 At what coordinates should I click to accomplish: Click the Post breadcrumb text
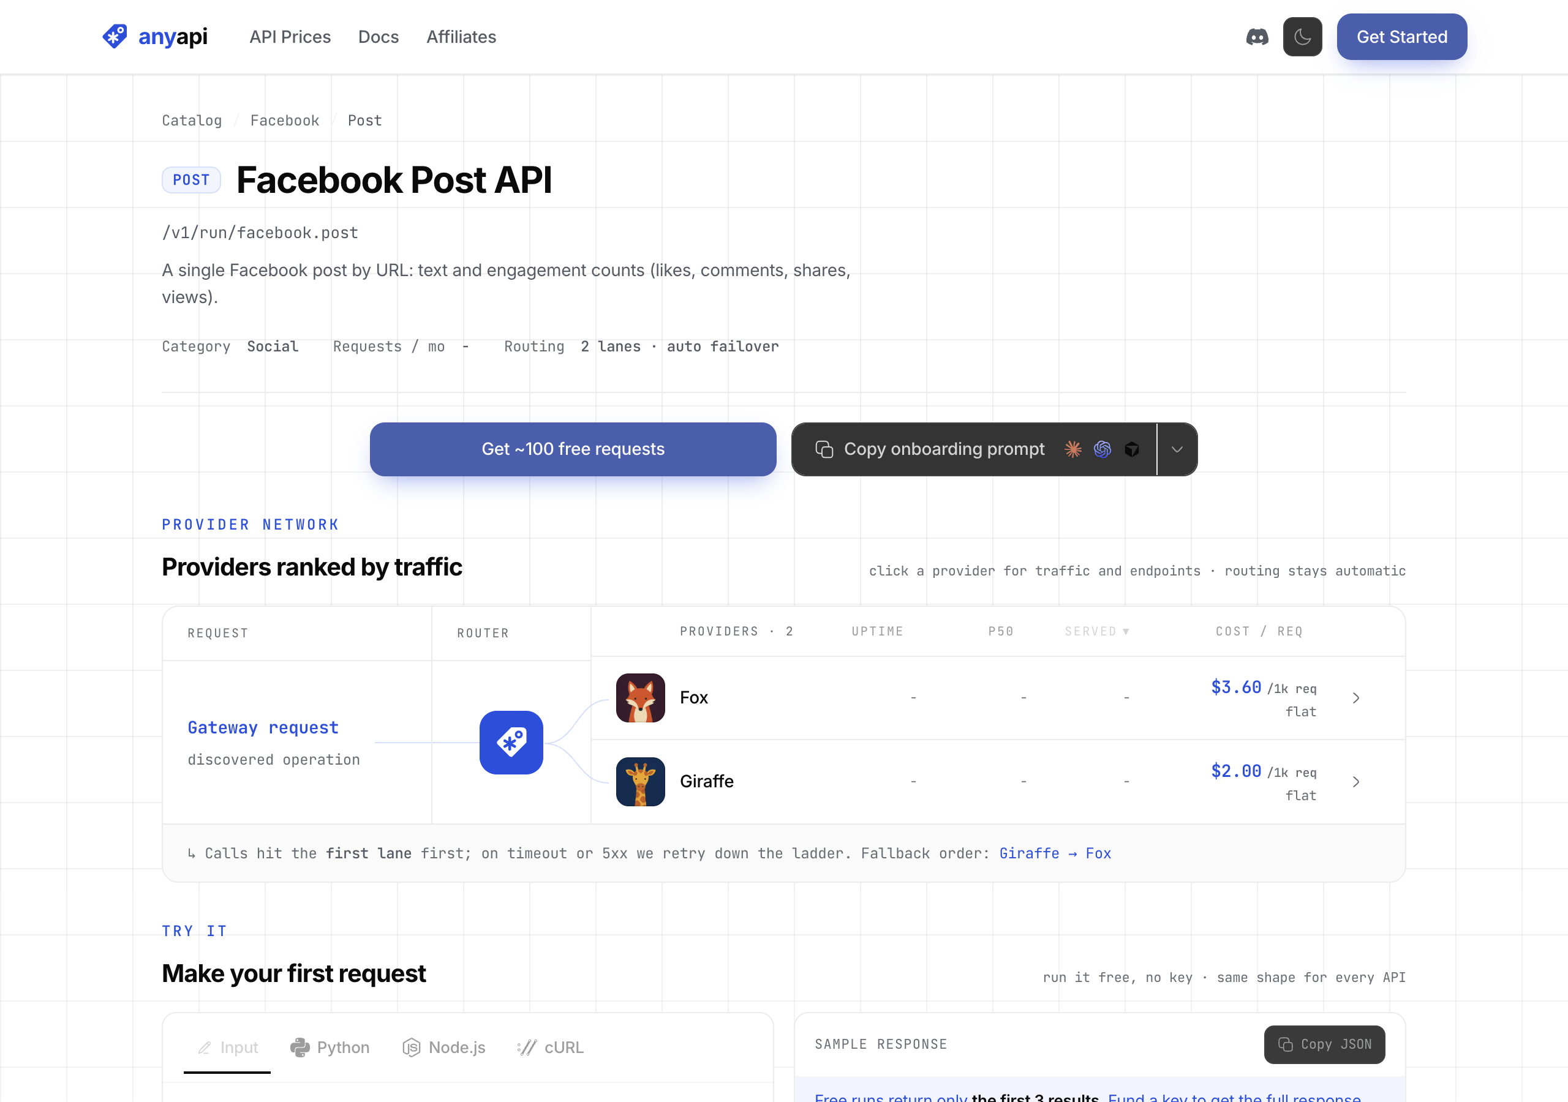pyautogui.click(x=364, y=120)
